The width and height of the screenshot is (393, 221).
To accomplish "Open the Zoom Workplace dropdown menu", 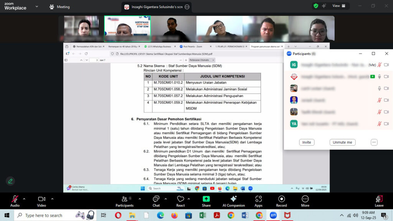I will [x=37, y=7].
